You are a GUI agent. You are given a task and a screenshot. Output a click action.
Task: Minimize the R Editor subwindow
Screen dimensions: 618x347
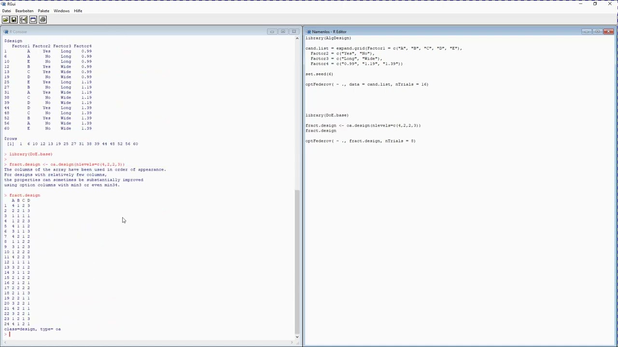coord(586,32)
